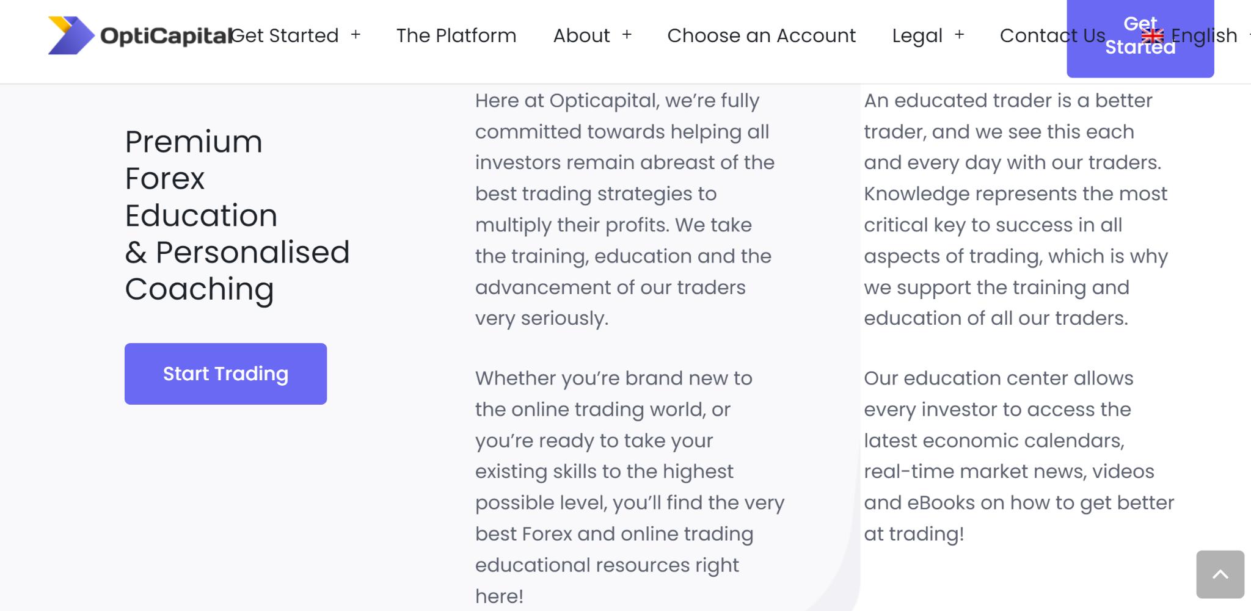The image size is (1251, 611).
Task: Click the 'Here at Opticapital' paragraph
Action: click(x=624, y=209)
